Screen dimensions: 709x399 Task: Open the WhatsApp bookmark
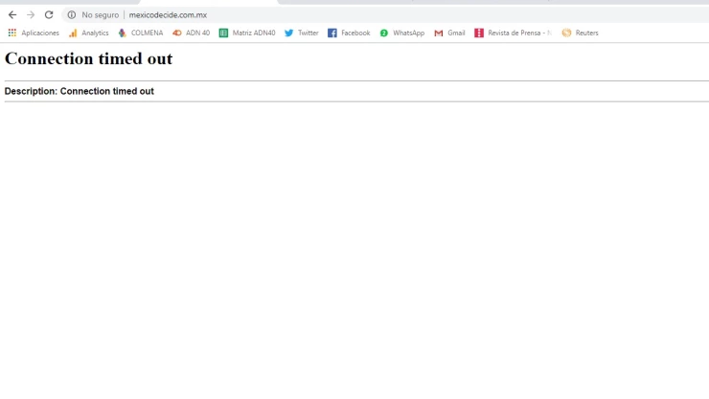point(401,33)
